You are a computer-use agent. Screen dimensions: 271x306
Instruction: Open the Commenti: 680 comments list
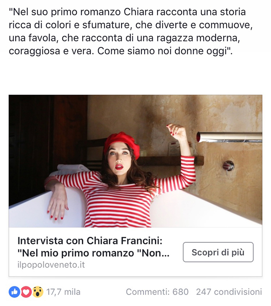157,292
